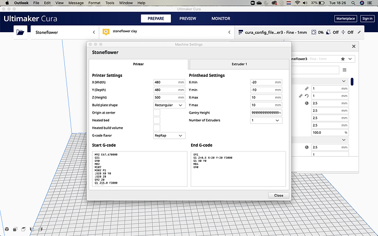The width and height of the screenshot is (378, 236).
Task: Click the link icon beside first 1 mm field
Action: pos(307,89)
